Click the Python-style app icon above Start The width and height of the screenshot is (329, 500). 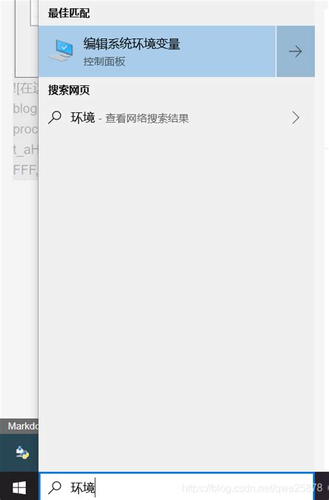pyautogui.click(x=22, y=453)
